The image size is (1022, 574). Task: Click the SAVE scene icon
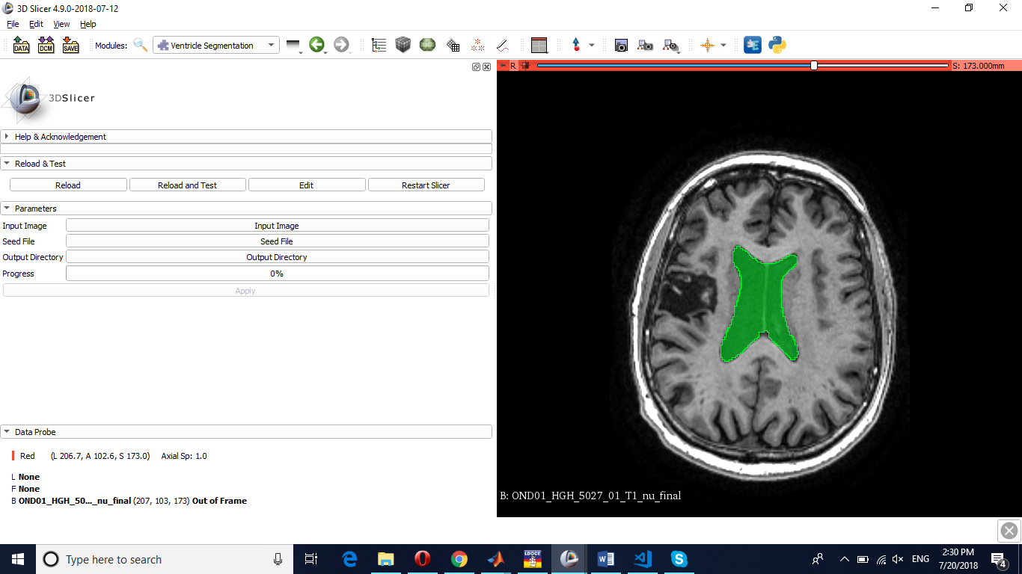coord(70,46)
